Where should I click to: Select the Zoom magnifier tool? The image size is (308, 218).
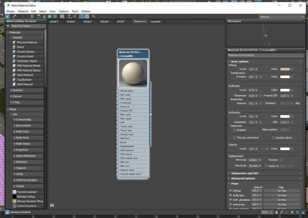282,212
